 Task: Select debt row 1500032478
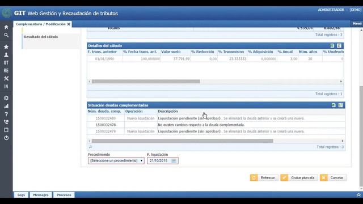tap(216, 125)
